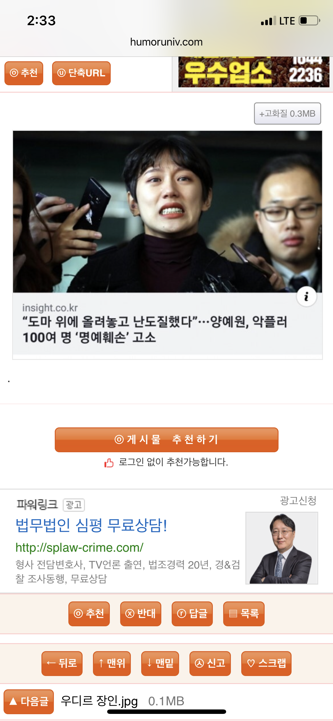Tap the top 추천 button

[x=24, y=73]
